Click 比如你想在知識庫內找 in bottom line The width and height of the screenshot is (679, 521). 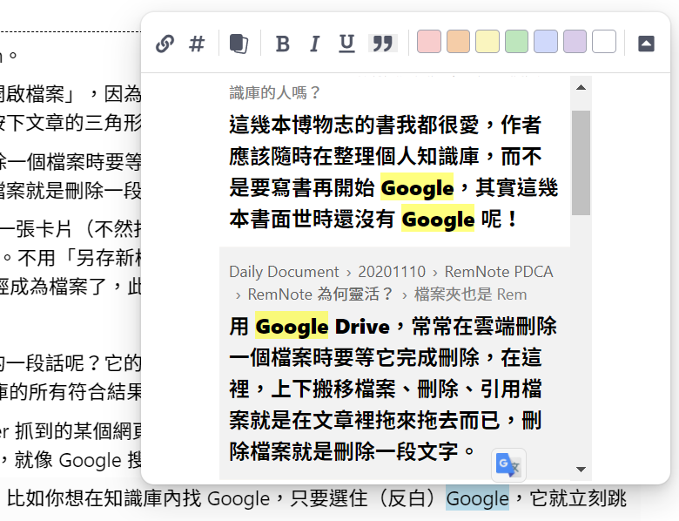(x=104, y=498)
